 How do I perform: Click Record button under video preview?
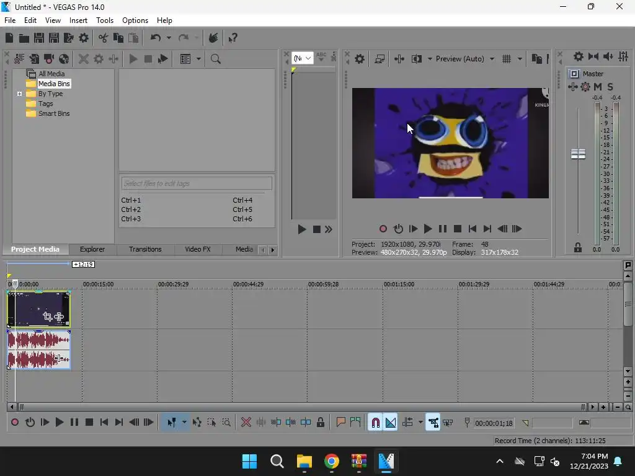coord(383,229)
